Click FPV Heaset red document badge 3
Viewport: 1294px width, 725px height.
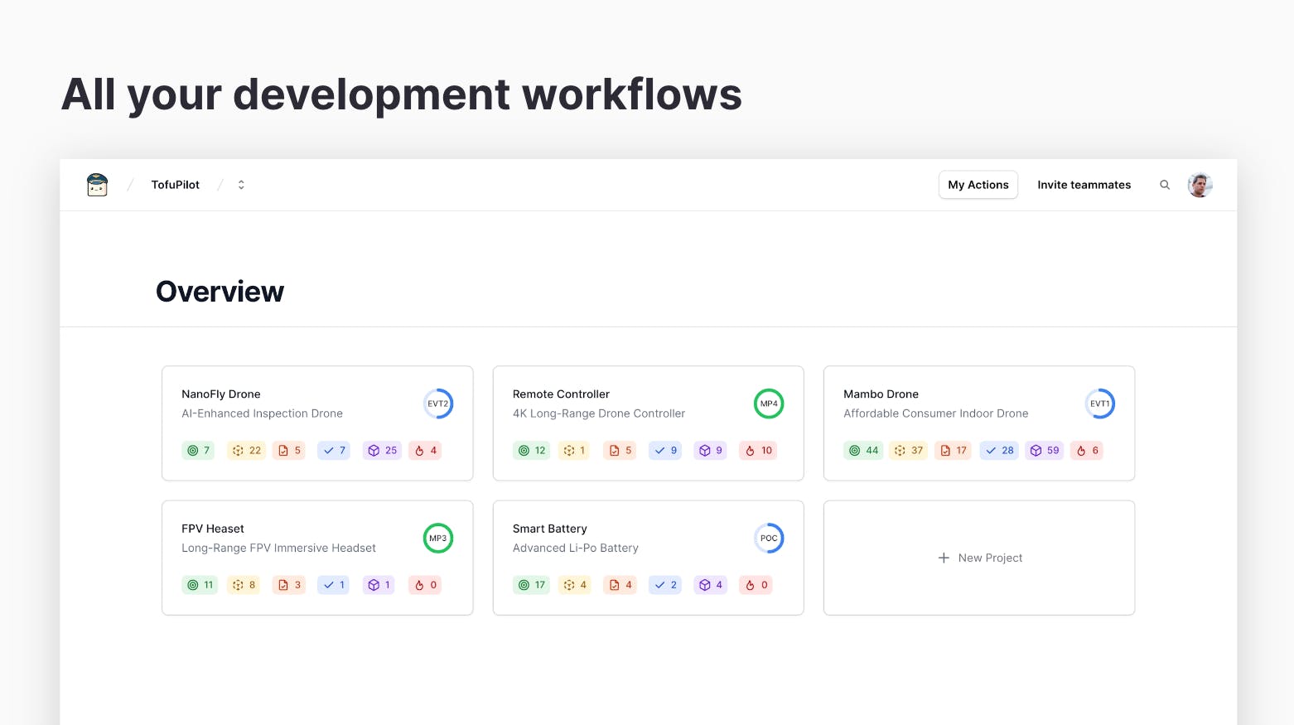tap(290, 585)
